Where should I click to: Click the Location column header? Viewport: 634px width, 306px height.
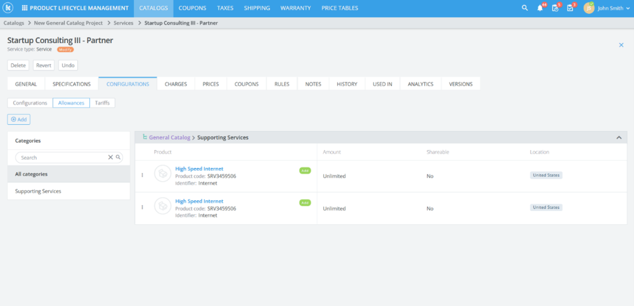[x=540, y=152]
